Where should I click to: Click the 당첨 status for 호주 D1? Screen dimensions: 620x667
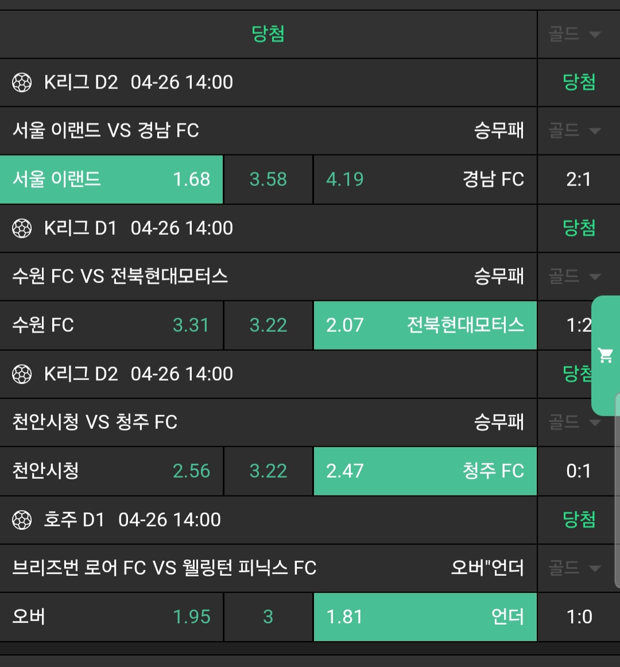point(579,519)
